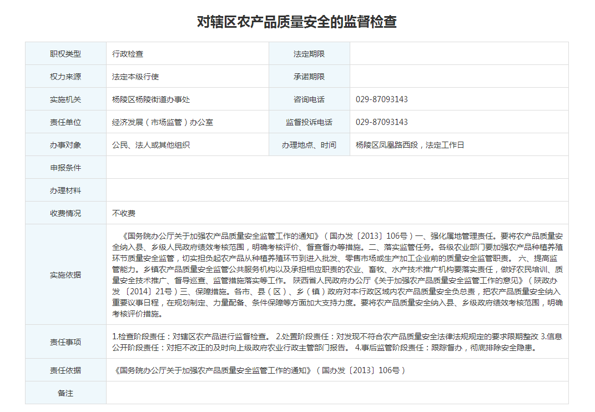Select 经济发展（市场监管）办公室 cell
Screen dimensions: 595x412
(163, 122)
